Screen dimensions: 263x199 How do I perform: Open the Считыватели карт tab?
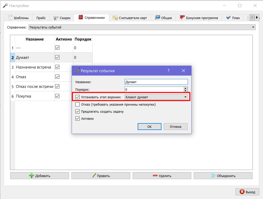tap(130, 18)
